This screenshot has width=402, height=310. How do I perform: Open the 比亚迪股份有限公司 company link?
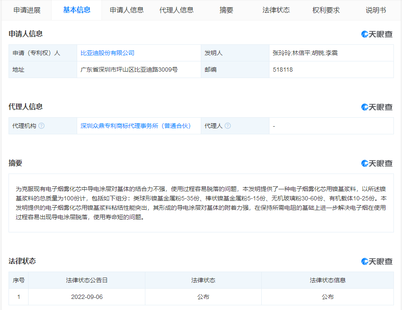pyautogui.click(x=107, y=53)
